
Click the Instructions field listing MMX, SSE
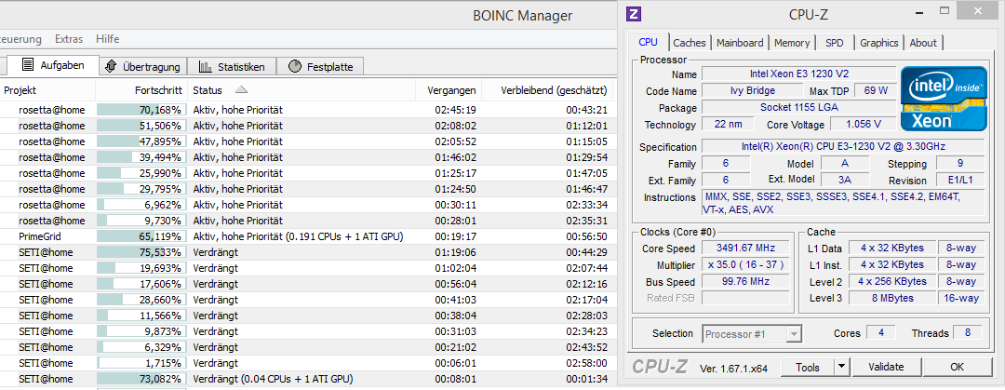click(843, 203)
